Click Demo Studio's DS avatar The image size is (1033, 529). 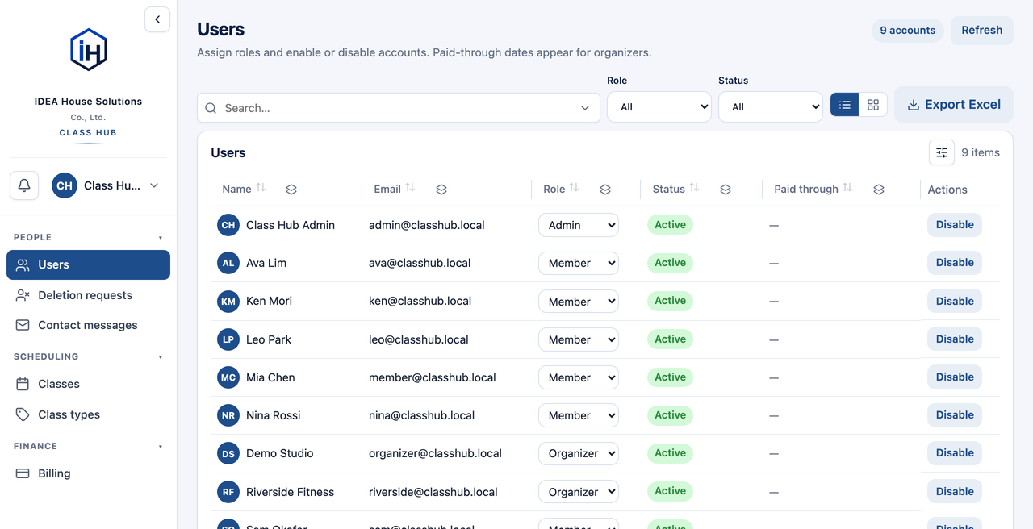(228, 454)
